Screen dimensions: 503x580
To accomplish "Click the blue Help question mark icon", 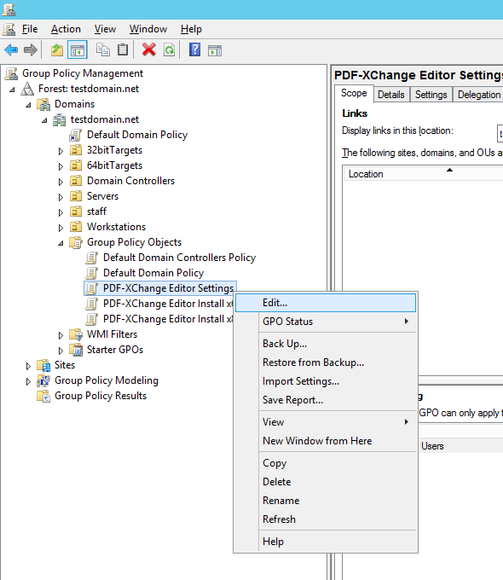I will tap(195, 49).
